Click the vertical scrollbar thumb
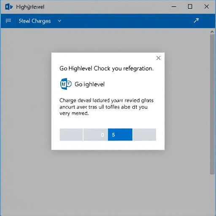The width and height of the screenshot is (216, 216). (x=212, y=104)
